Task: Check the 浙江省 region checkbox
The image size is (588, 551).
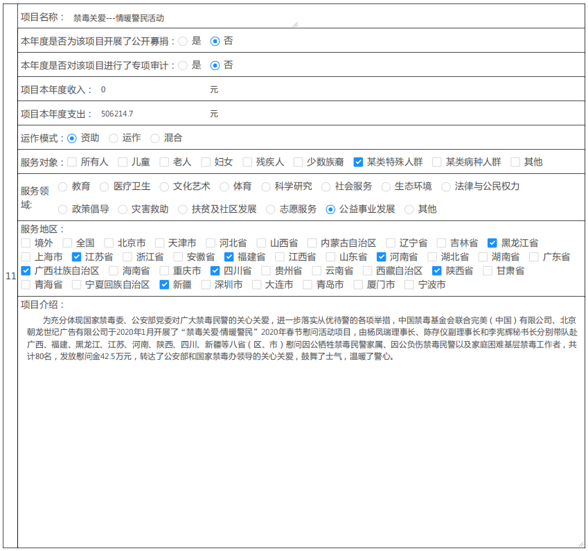Action: (x=127, y=257)
